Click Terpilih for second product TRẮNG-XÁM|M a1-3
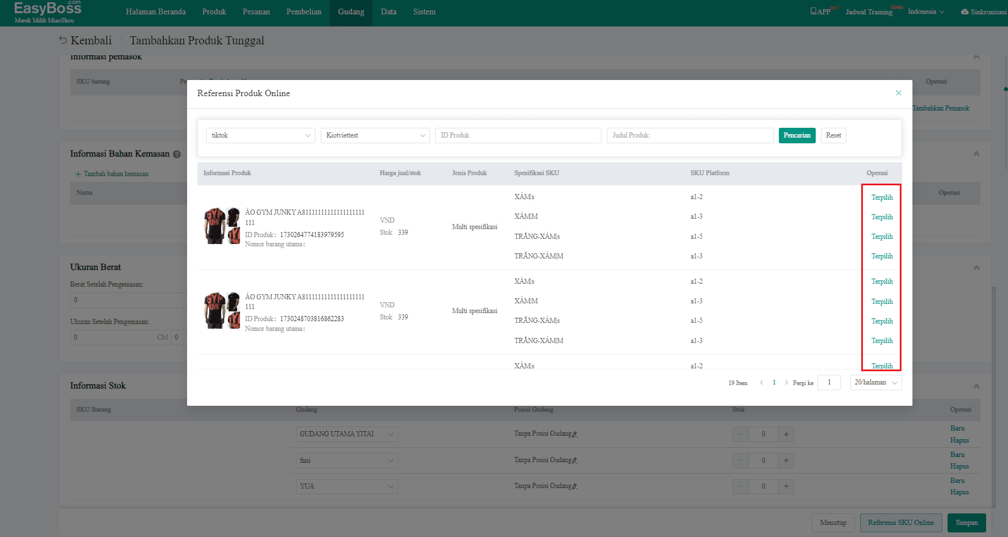This screenshot has height=537, width=1008. tap(882, 341)
